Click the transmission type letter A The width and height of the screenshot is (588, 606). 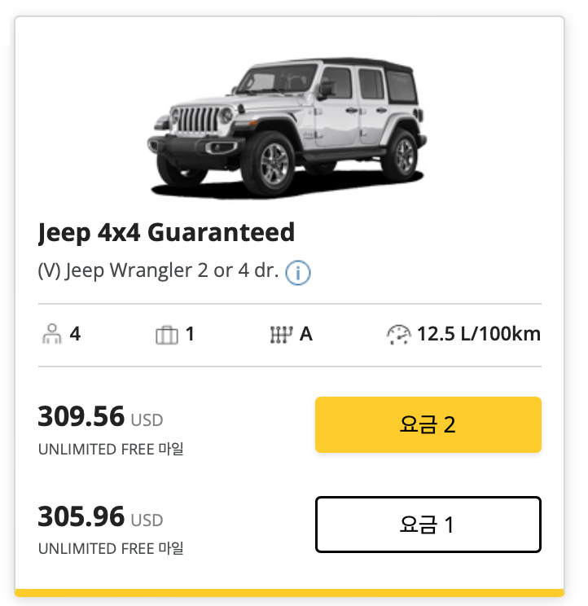tap(306, 334)
